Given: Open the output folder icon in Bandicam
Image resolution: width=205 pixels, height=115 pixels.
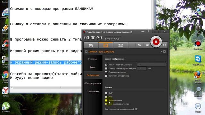Looking at the screenshot, I should click(140, 45).
